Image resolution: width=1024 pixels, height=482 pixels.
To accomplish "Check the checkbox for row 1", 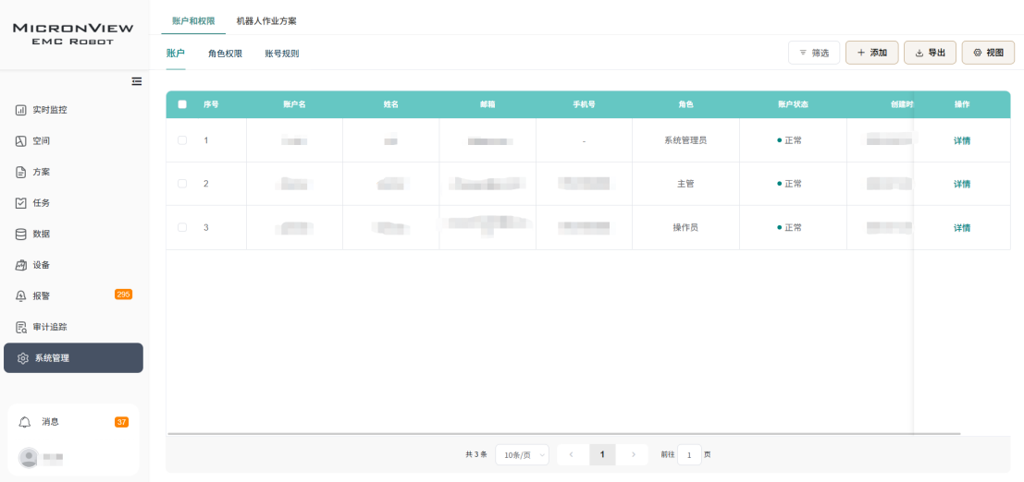I will click(x=182, y=140).
